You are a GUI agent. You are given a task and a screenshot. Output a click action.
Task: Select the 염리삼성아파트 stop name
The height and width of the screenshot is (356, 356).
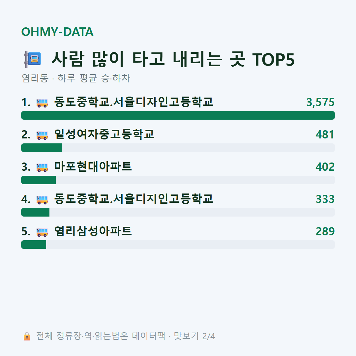pyautogui.click(x=93, y=231)
